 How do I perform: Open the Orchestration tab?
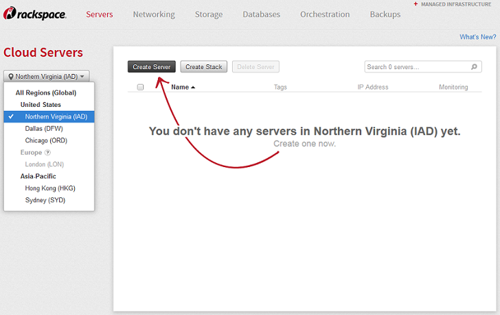pos(325,14)
